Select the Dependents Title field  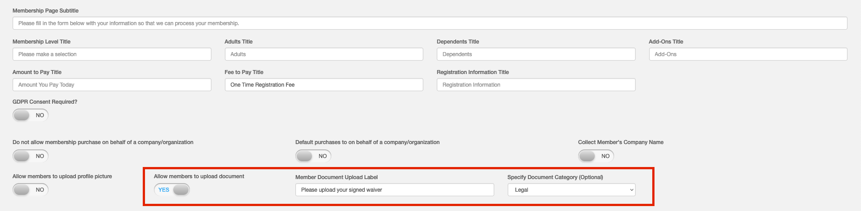point(536,54)
